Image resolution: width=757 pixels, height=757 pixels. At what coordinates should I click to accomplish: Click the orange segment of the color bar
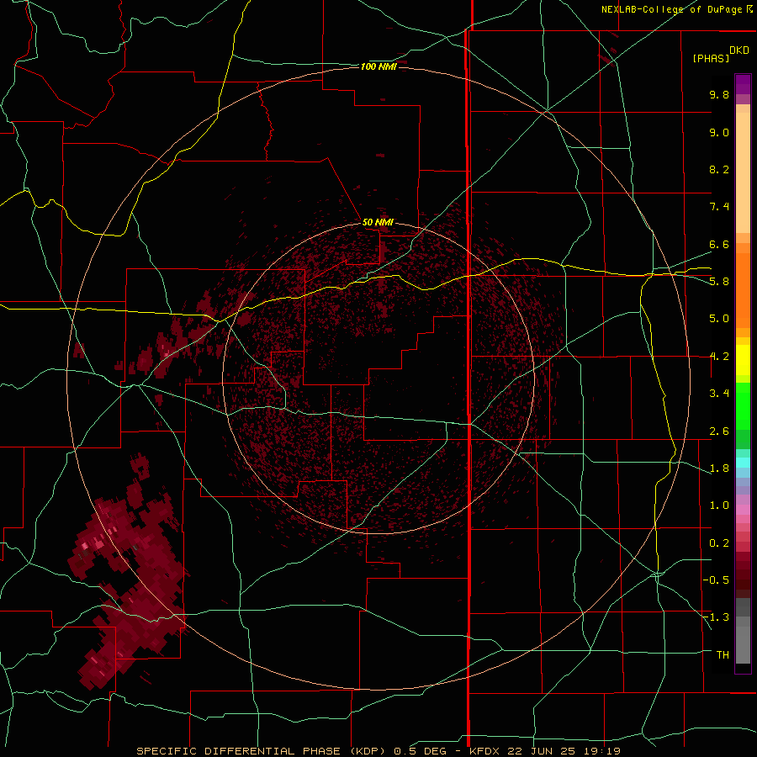(x=743, y=291)
